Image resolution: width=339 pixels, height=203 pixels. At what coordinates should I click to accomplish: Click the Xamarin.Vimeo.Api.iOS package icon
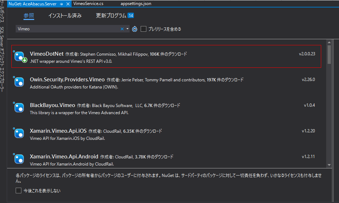[19, 133]
